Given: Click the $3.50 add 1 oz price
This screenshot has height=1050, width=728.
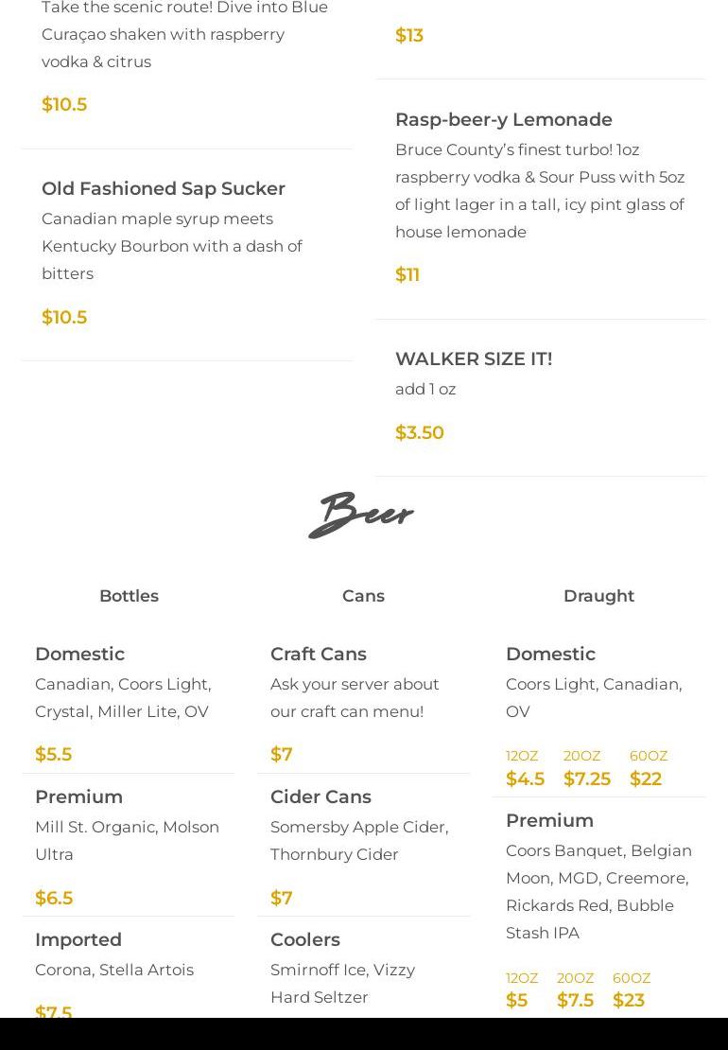Looking at the screenshot, I should click(x=420, y=432).
